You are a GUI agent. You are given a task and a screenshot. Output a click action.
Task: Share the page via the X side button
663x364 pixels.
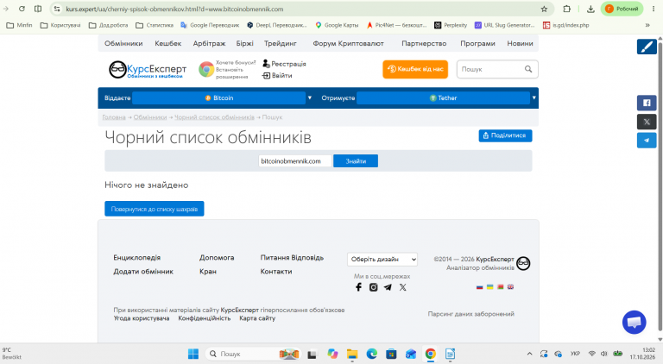click(647, 122)
